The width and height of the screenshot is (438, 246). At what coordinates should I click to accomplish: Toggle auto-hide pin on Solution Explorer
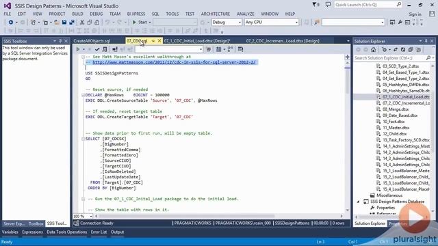coord(426,41)
